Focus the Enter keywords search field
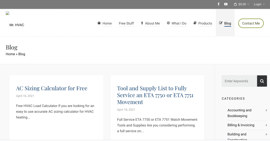This screenshot has width=270, height=141. tap(239, 81)
